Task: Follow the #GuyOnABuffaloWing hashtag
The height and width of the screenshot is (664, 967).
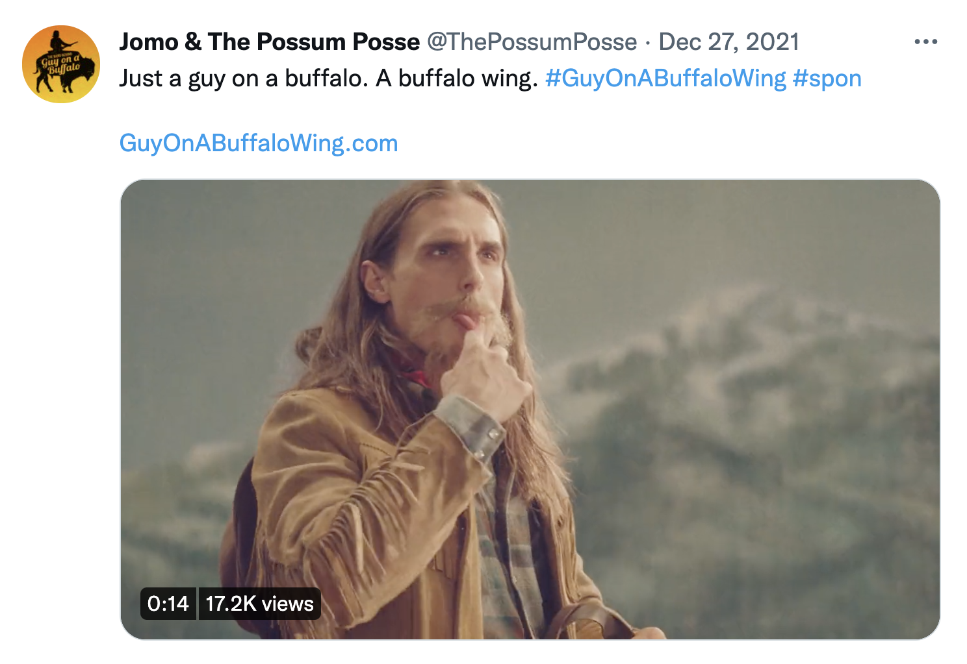Action: coord(665,79)
